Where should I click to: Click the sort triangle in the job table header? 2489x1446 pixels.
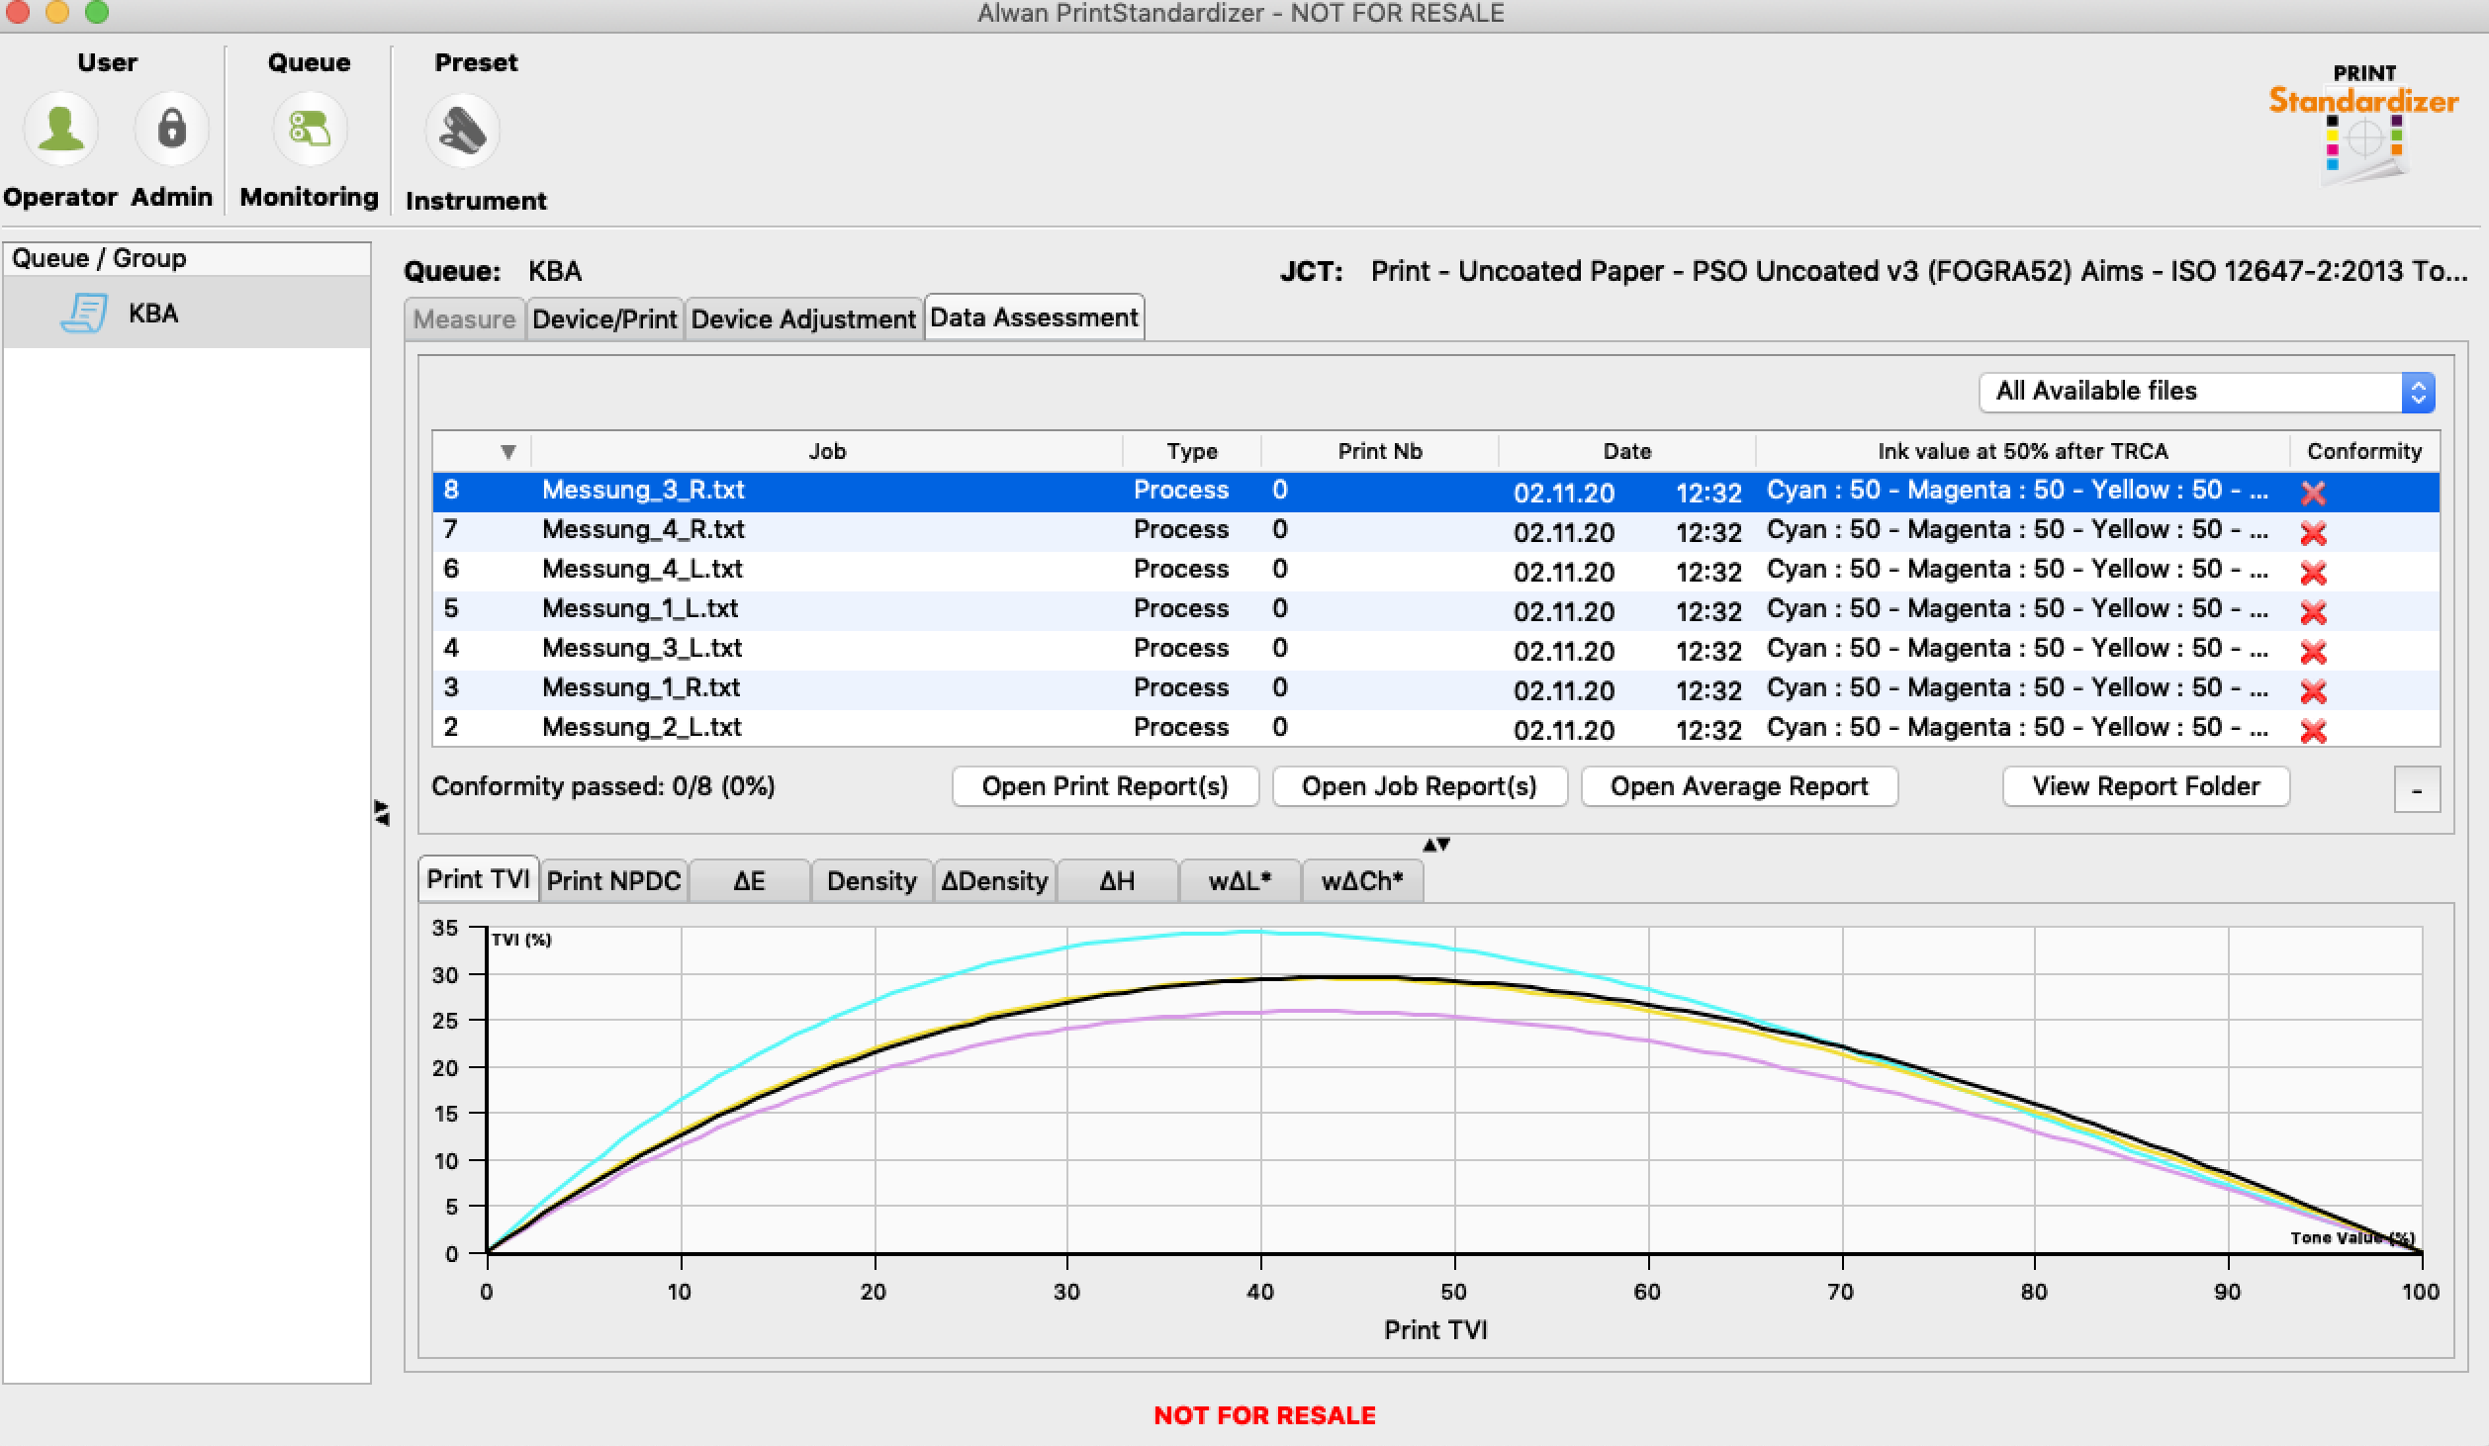pyautogui.click(x=508, y=451)
